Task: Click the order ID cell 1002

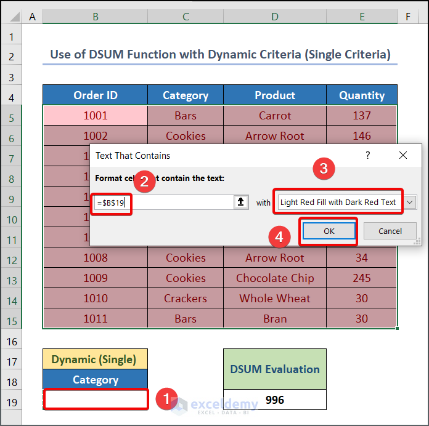Action: click(95, 136)
